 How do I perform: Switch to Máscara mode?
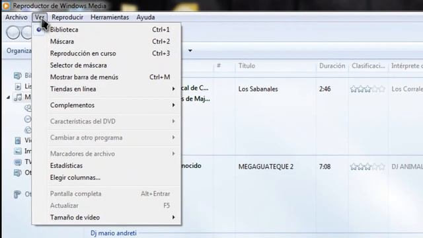(106, 42)
